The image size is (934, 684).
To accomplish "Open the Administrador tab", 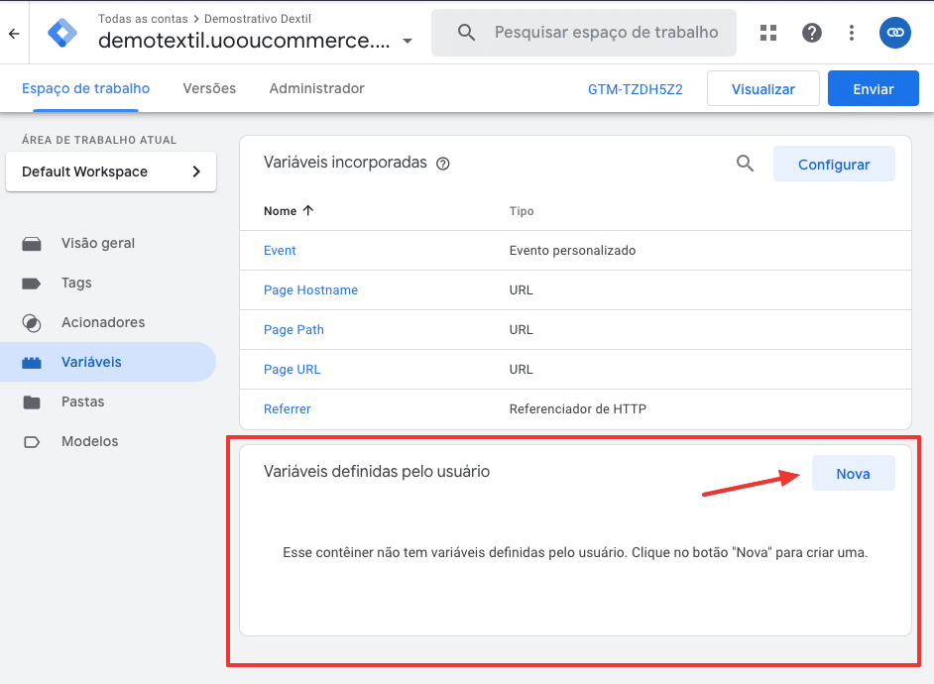I will (317, 88).
